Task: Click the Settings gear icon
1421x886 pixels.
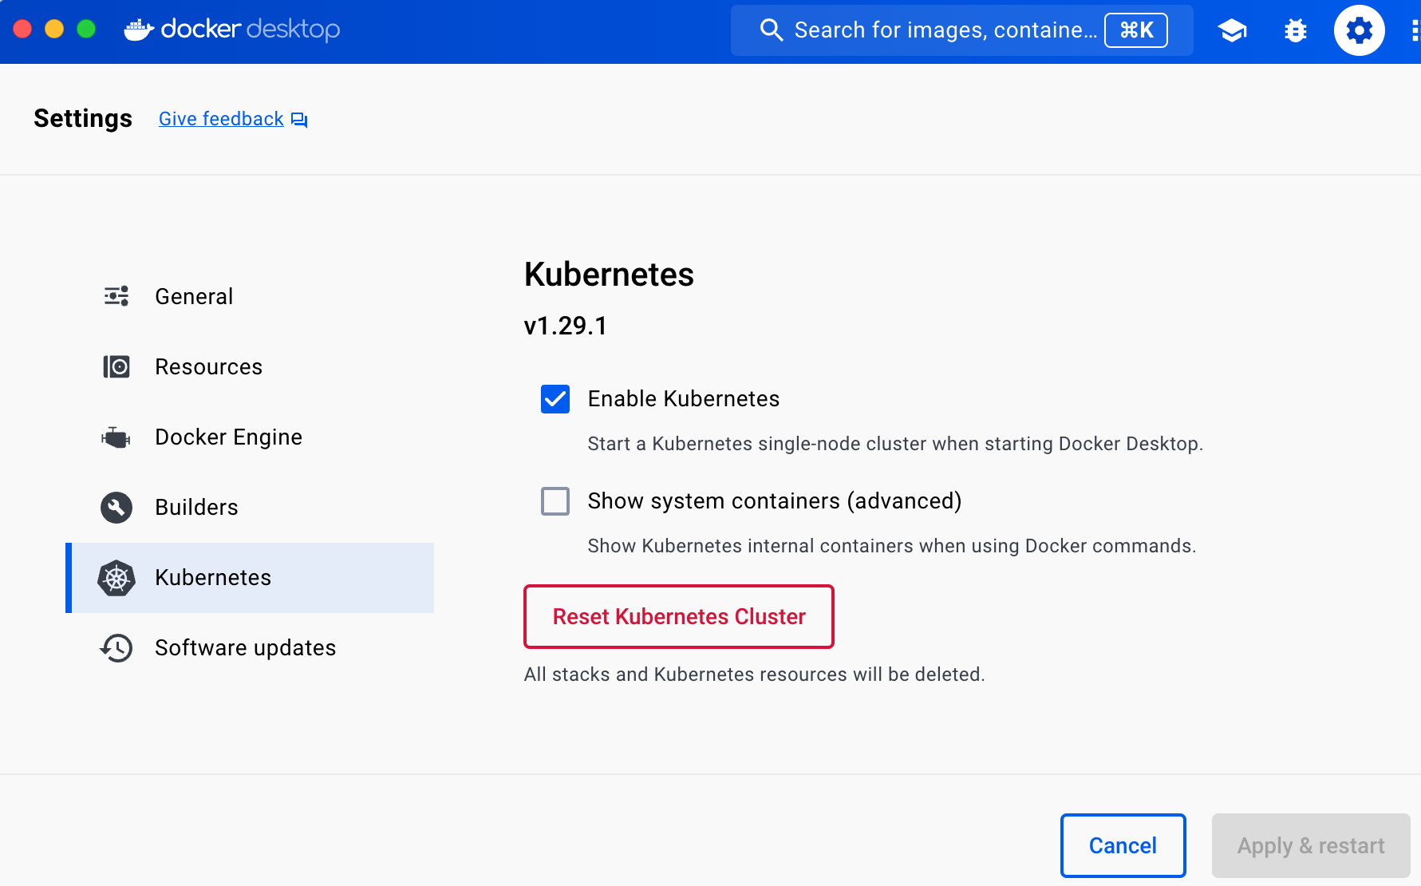Action: click(1359, 30)
